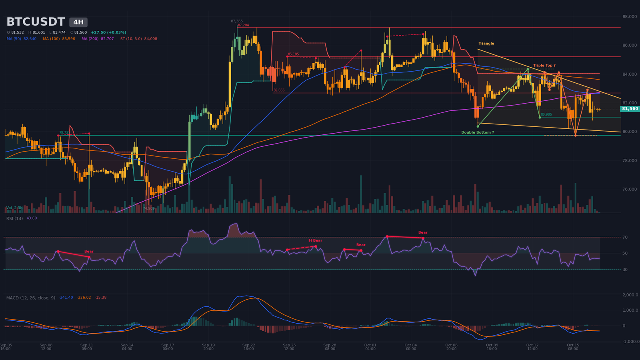Click the current price tag 81,560
This screenshot has height=360, width=640.
[630, 109]
